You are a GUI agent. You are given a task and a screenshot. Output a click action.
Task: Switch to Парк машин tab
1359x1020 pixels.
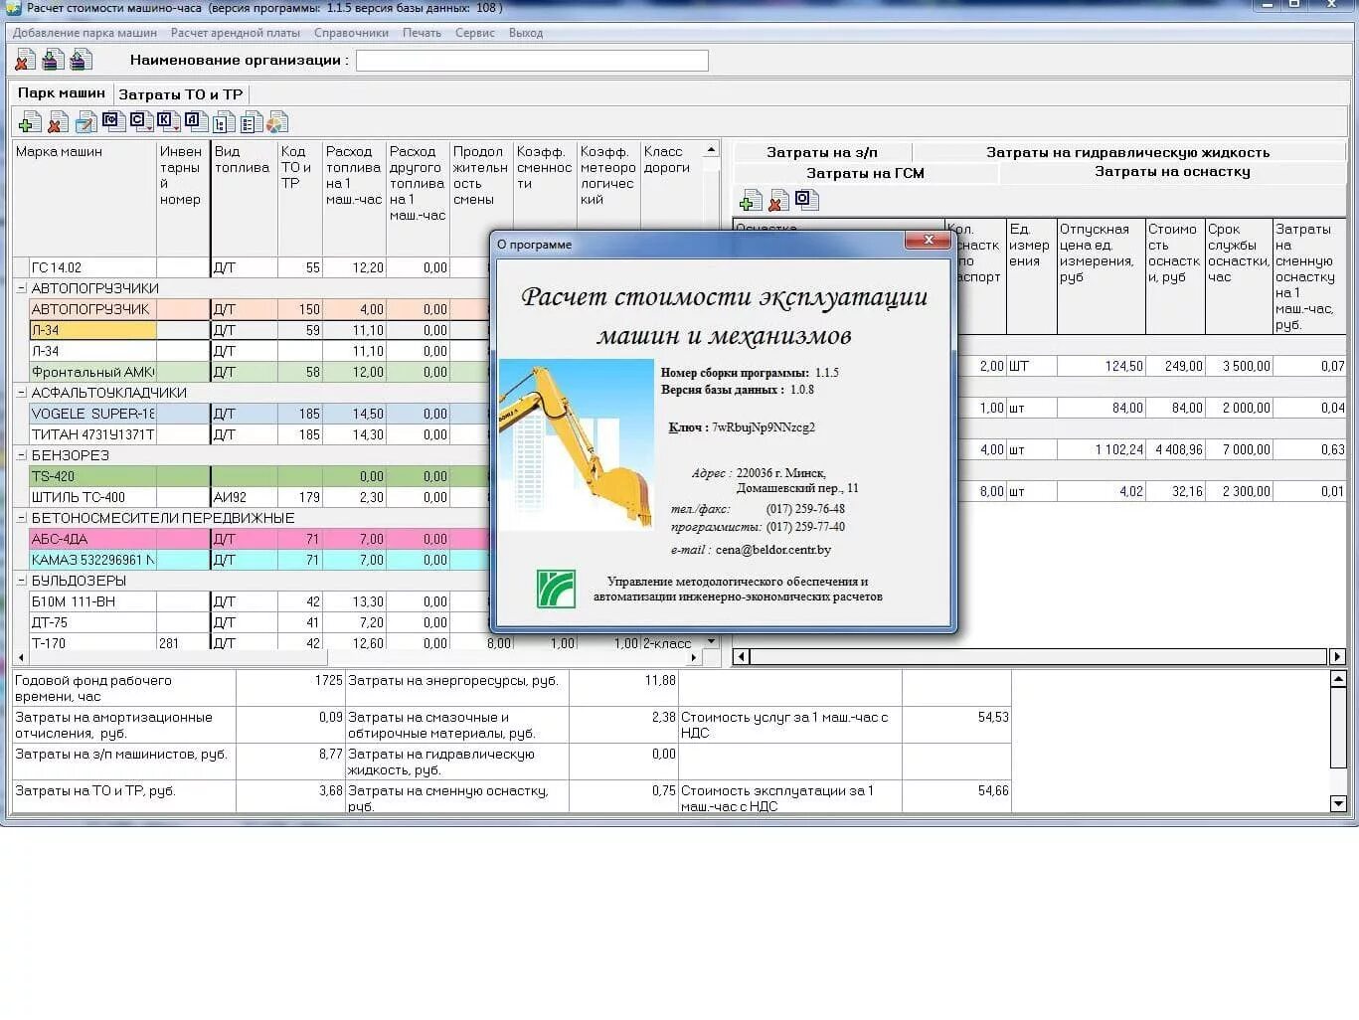click(x=62, y=93)
